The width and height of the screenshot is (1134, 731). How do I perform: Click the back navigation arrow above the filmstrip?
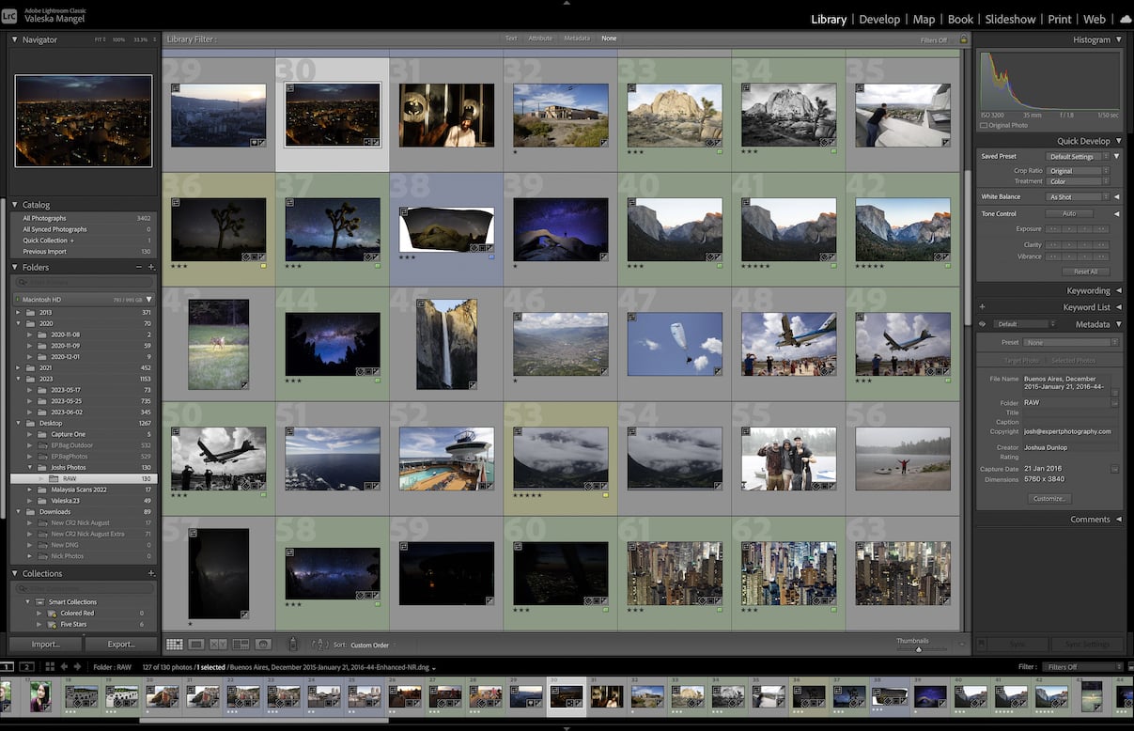pyautogui.click(x=65, y=666)
